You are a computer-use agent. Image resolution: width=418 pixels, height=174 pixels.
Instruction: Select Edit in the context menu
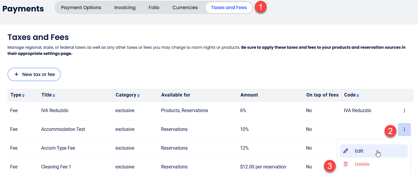click(x=359, y=151)
